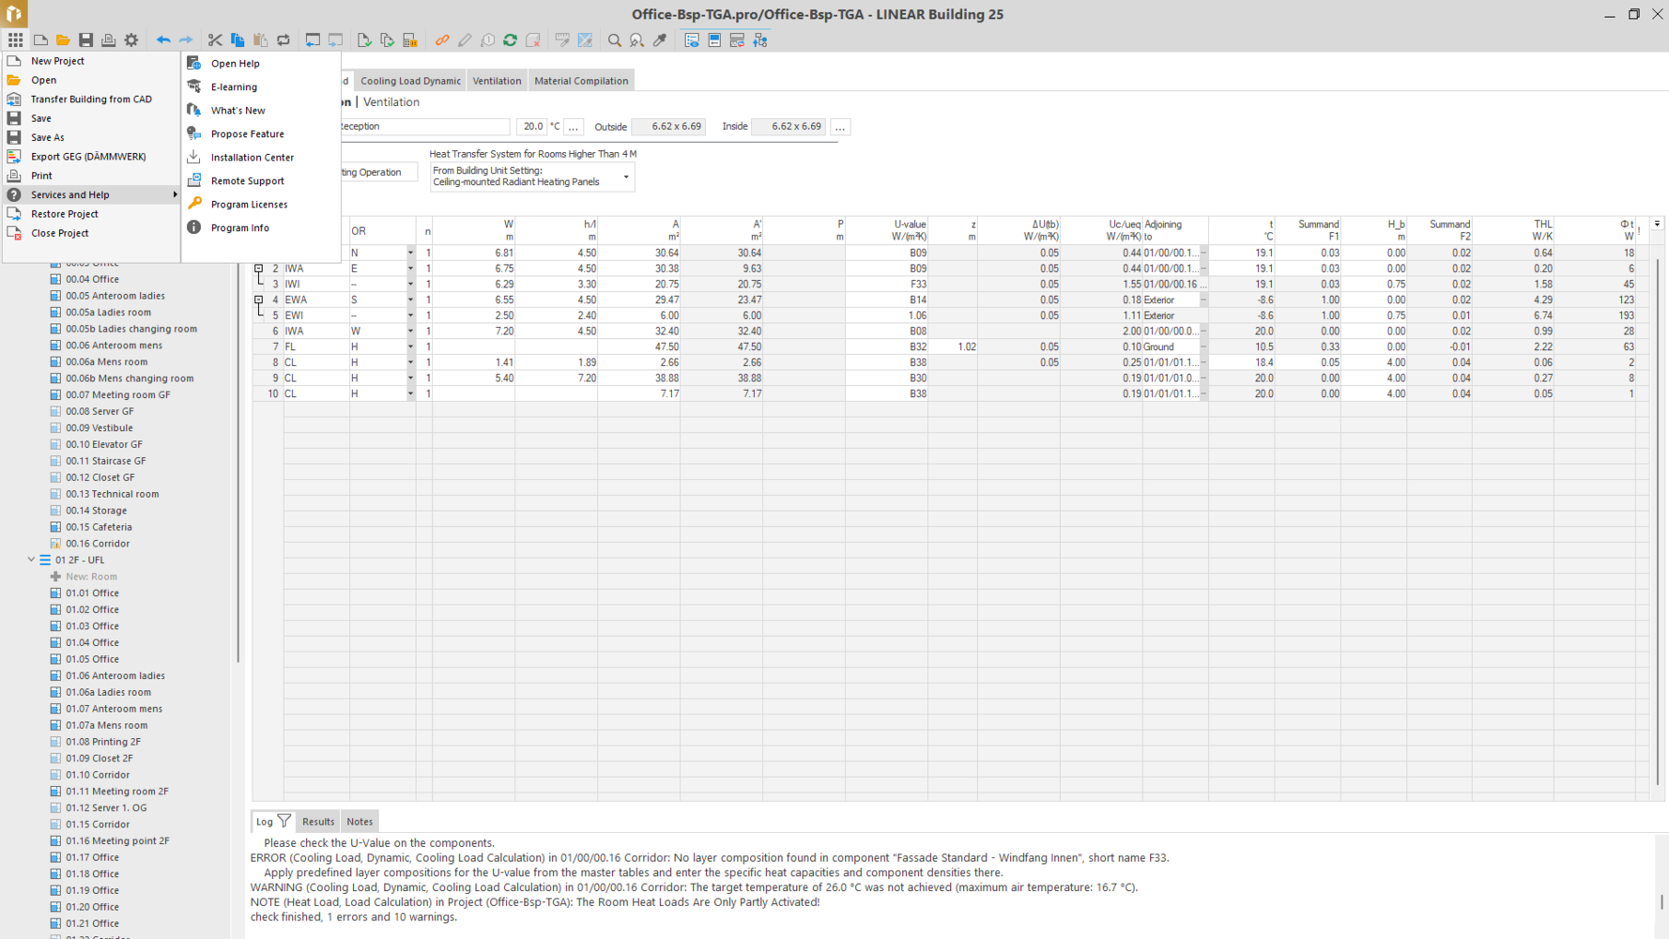Image resolution: width=1669 pixels, height=939 pixels.
Task: Click the print toolbar icon
Action: tap(108, 39)
